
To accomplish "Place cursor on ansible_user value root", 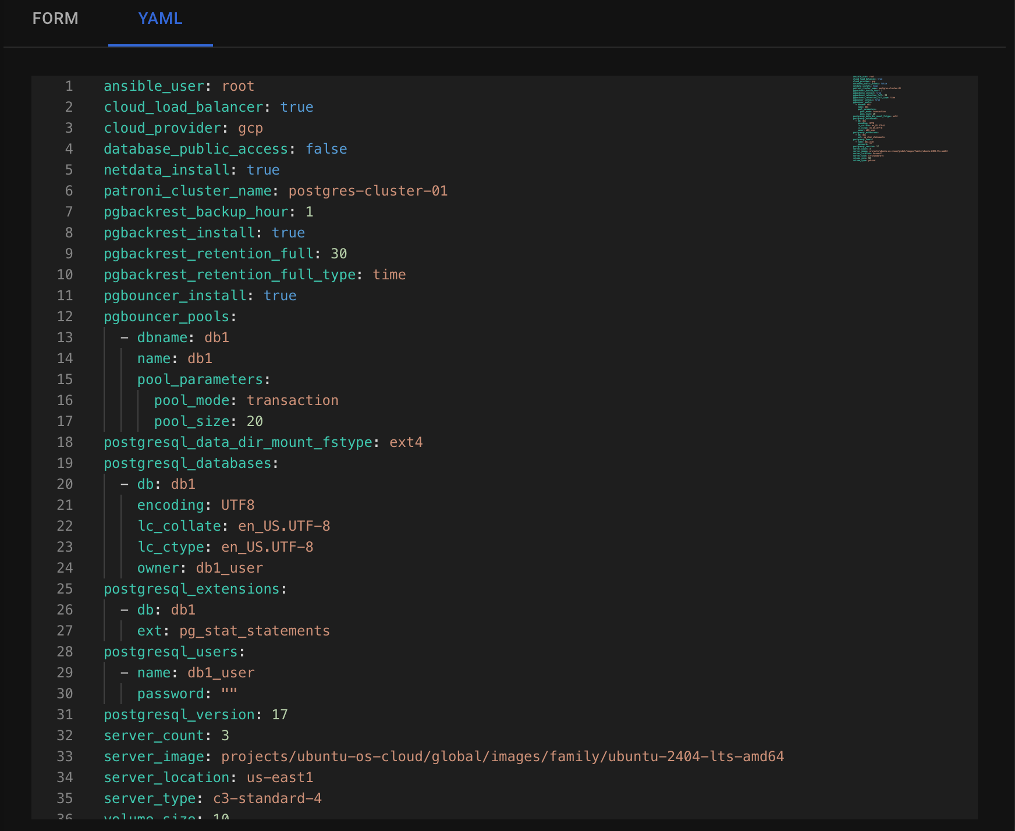I will (237, 86).
